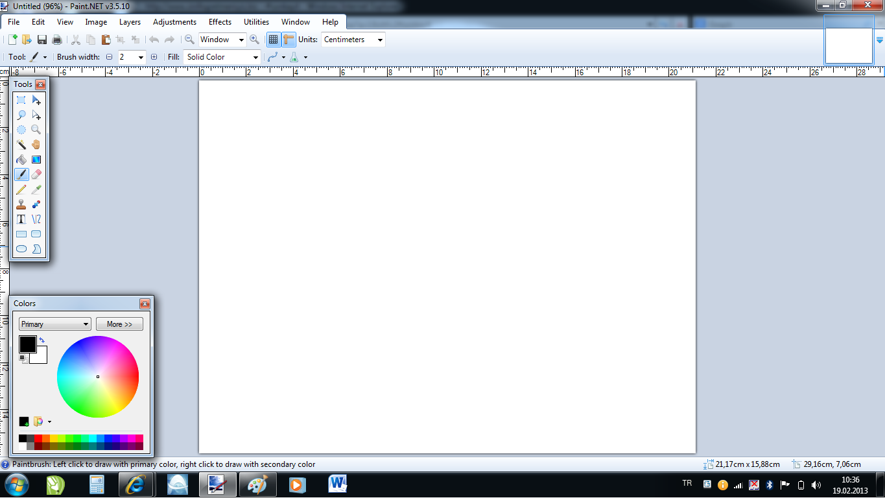Select the Paint Bucket tool
885x500 pixels.
(x=21, y=160)
